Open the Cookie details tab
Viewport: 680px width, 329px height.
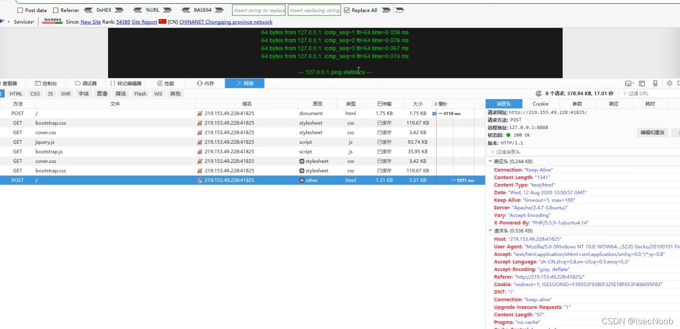[541, 104]
